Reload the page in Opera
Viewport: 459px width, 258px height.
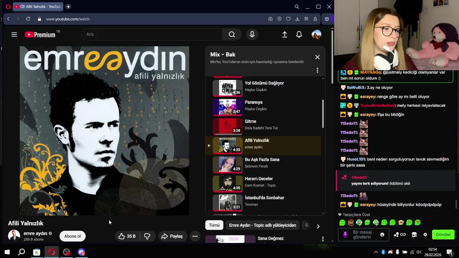tap(28, 19)
